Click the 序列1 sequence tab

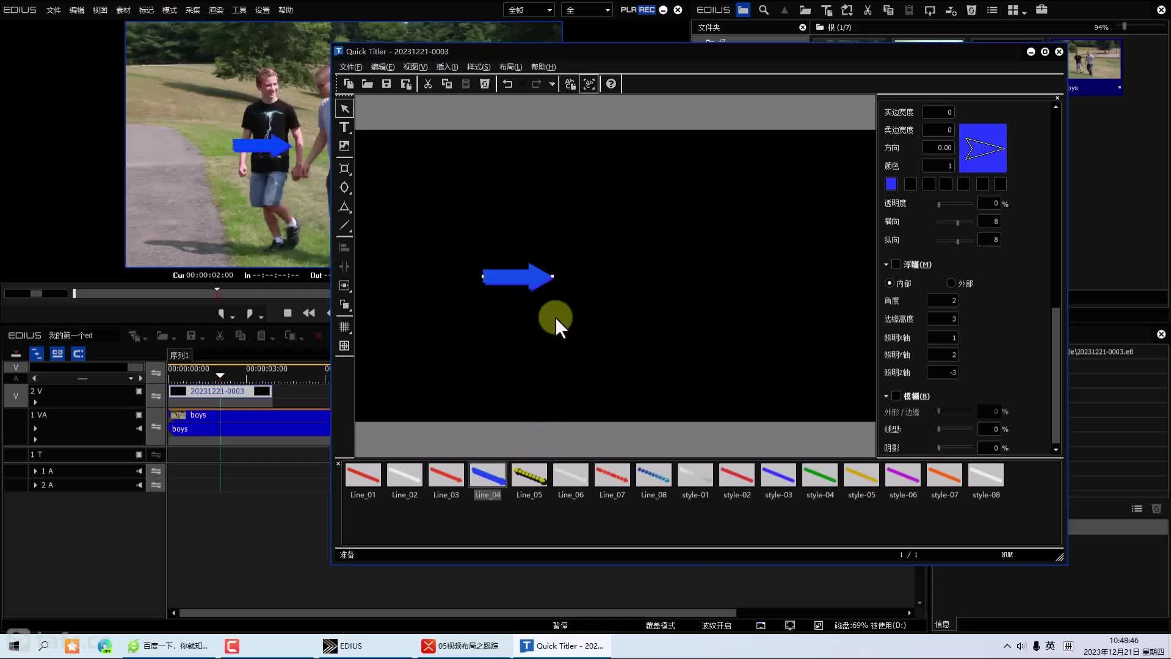(x=179, y=355)
